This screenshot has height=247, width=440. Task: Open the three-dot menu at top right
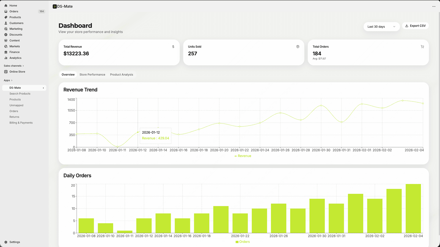pyautogui.click(x=434, y=7)
